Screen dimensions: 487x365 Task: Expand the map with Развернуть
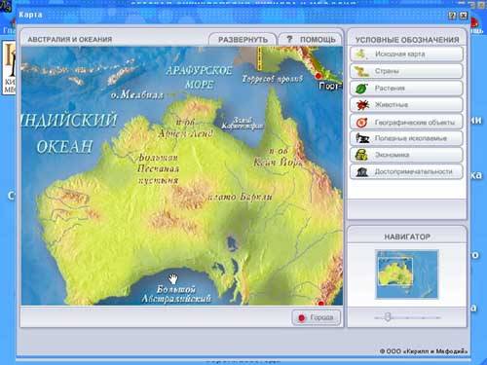[x=243, y=40]
